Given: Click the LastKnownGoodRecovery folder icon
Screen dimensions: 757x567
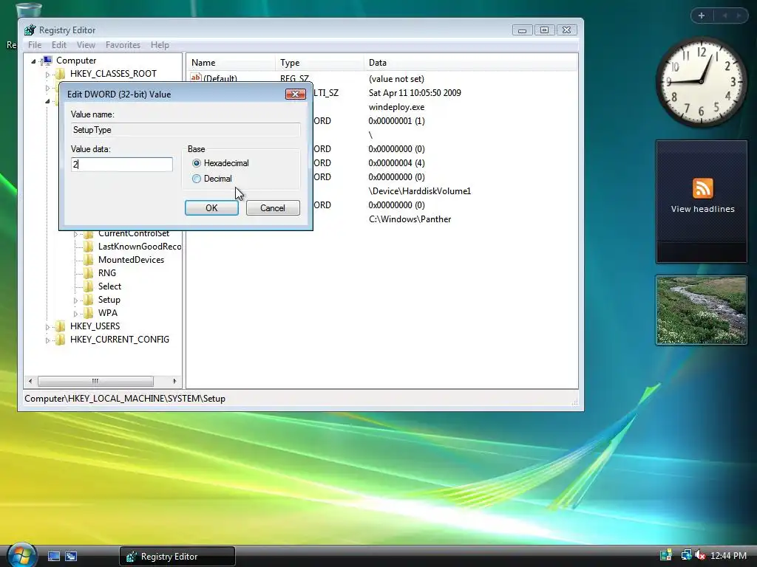Looking at the screenshot, I should tap(89, 247).
